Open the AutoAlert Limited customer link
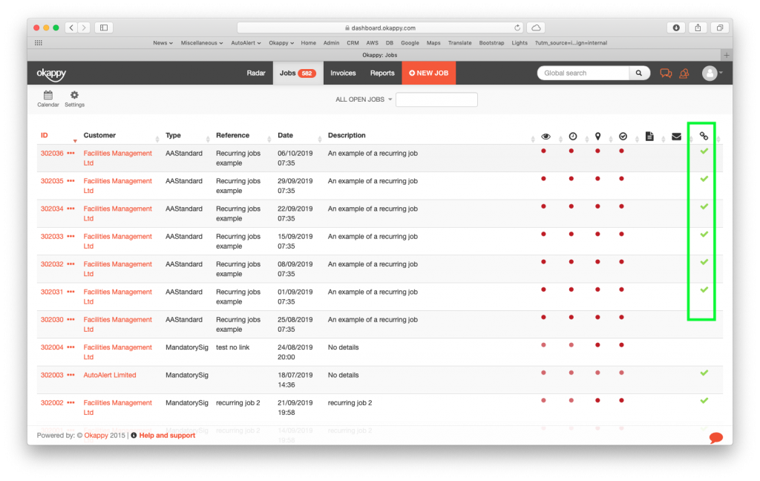 tap(110, 376)
